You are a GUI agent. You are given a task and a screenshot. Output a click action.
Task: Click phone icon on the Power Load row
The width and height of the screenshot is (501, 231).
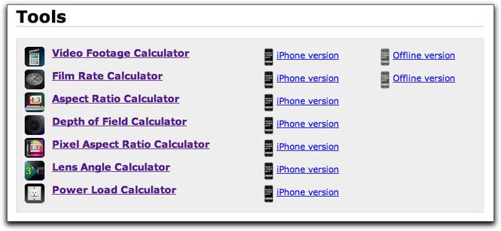269,194
